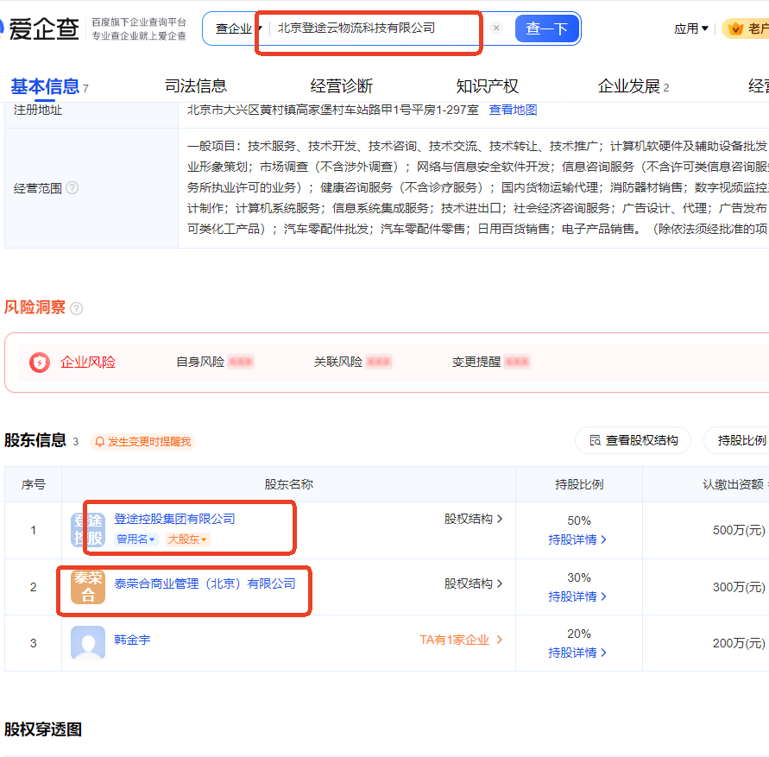Open 泰荣合商业管理（北京）有限公司 link
The width and height of the screenshot is (769, 757).
[205, 584]
